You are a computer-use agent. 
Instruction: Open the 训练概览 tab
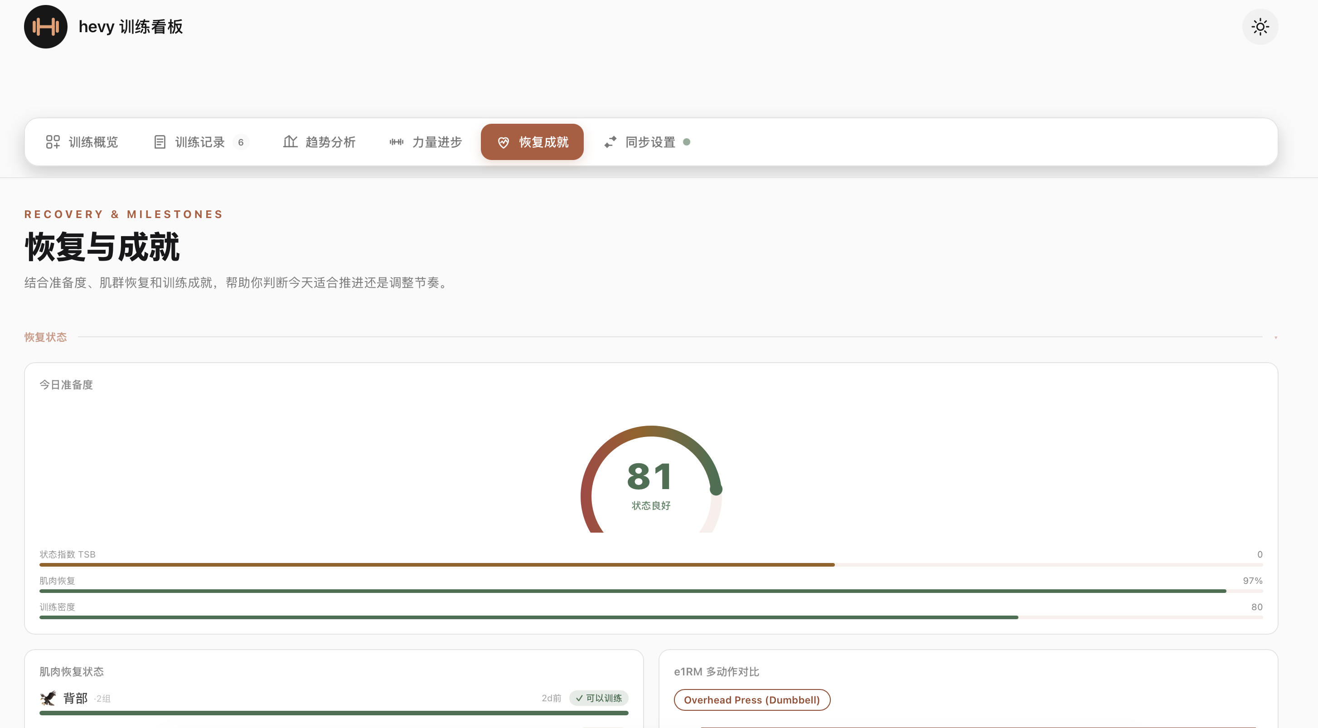click(x=82, y=142)
